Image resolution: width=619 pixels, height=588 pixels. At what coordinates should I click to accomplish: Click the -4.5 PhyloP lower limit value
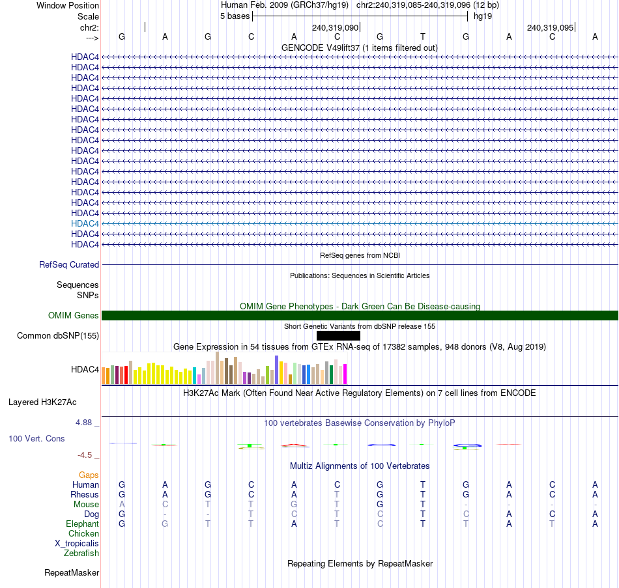click(85, 455)
